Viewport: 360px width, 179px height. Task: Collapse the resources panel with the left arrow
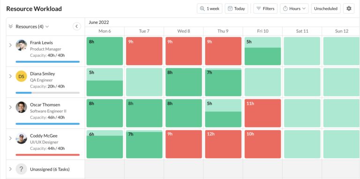point(77,26)
